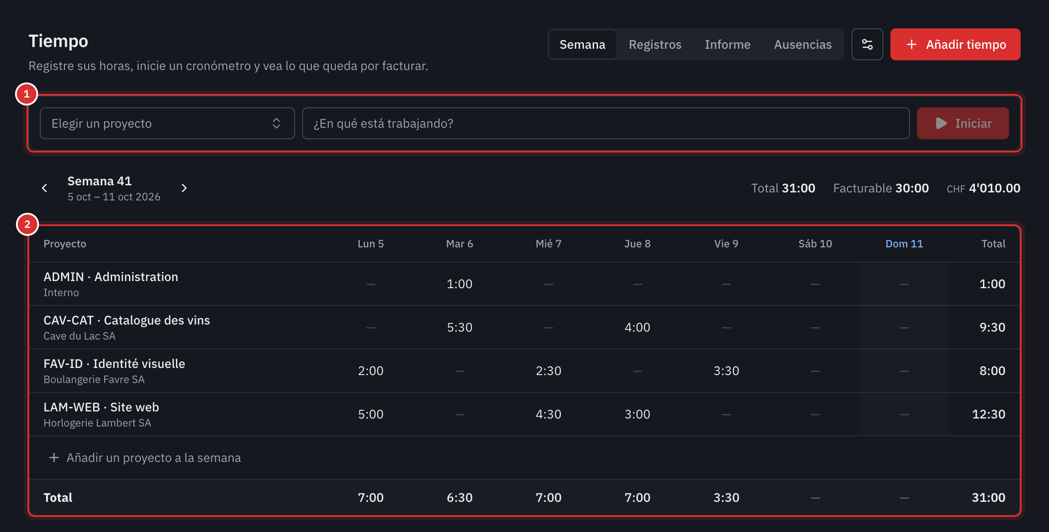
Task: Switch to the Registros tab
Action: click(655, 44)
